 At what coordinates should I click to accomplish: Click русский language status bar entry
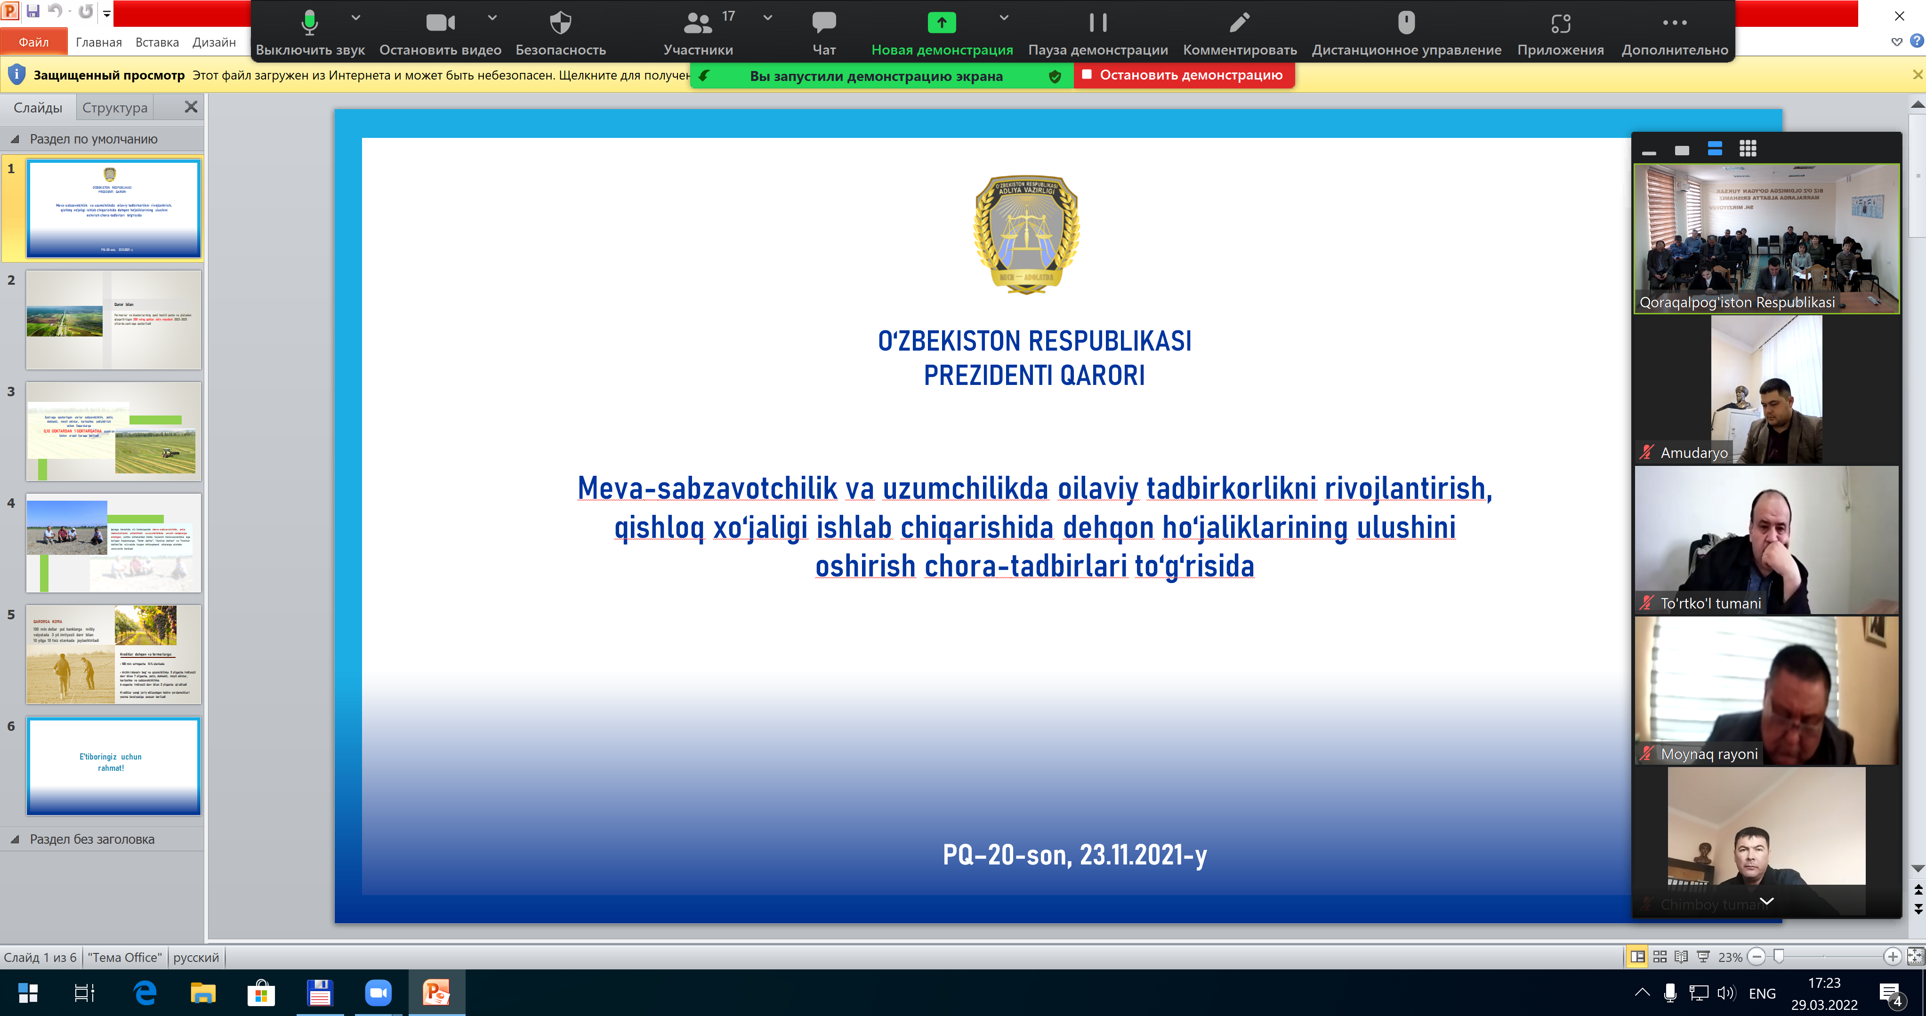tap(196, 957)
